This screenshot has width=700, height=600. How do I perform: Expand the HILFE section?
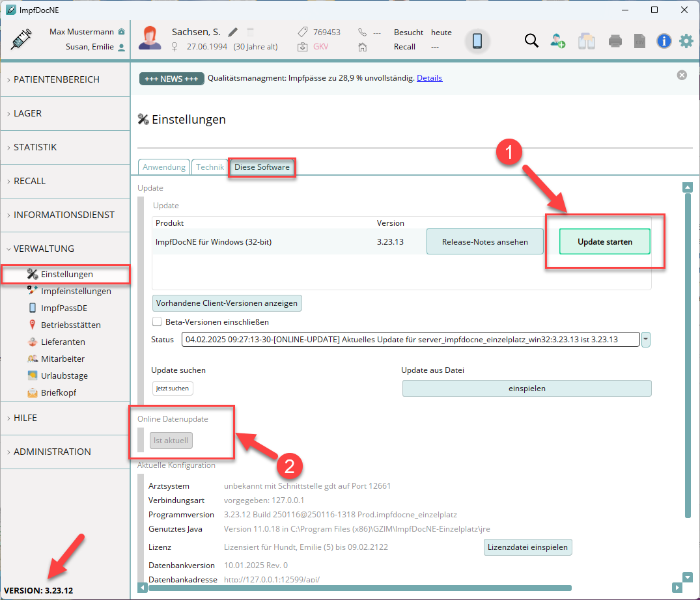tap(65, 418)
